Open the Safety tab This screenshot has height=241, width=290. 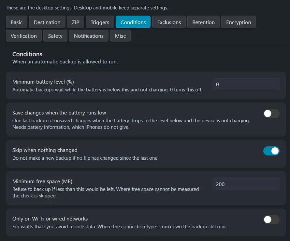tap(55, 36)
